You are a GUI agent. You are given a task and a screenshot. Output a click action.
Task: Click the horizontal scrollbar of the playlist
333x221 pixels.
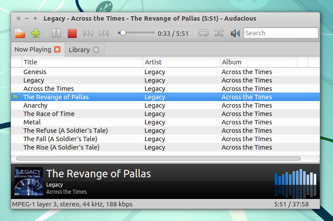(x=158, y=158)
